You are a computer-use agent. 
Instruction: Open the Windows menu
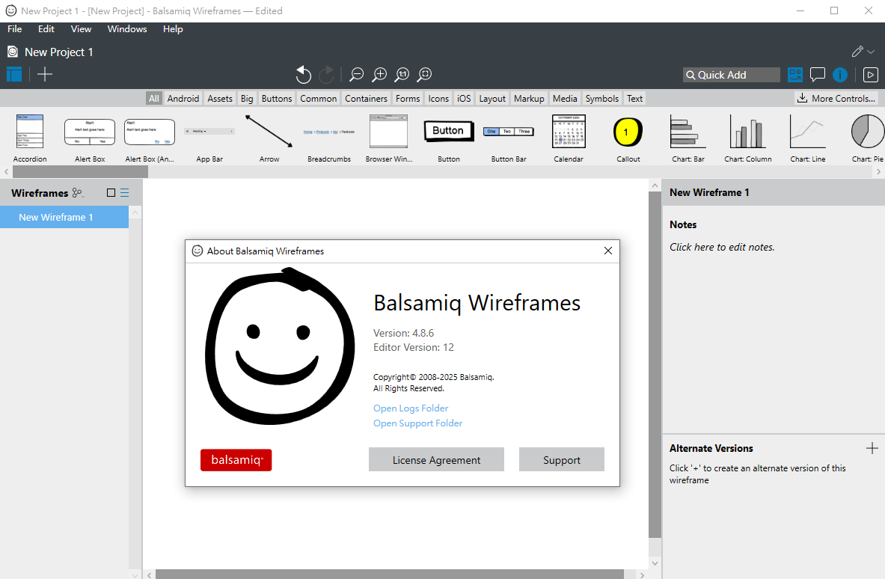coord(127,29)
